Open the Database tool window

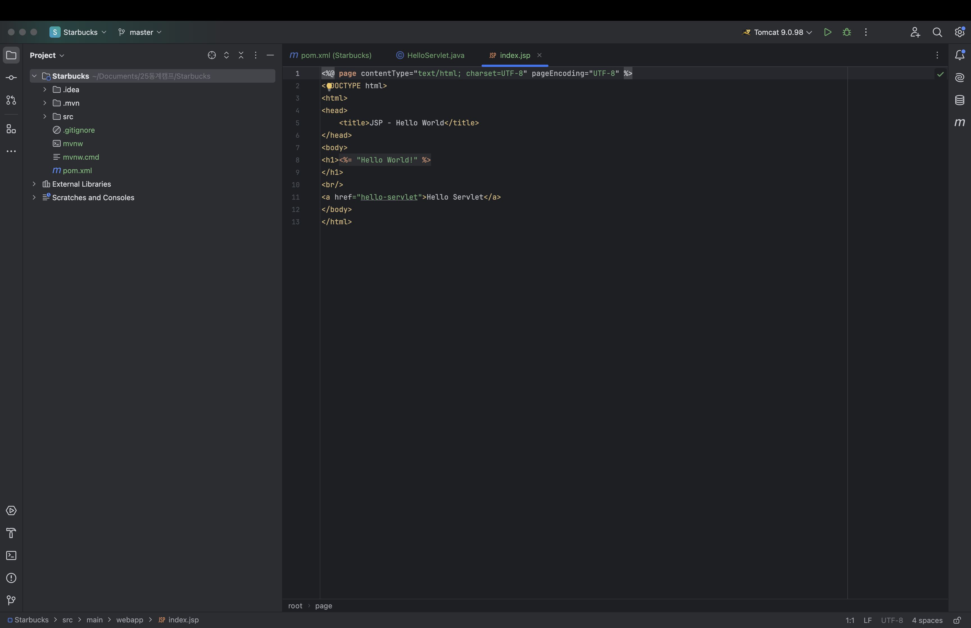point(959,100)
